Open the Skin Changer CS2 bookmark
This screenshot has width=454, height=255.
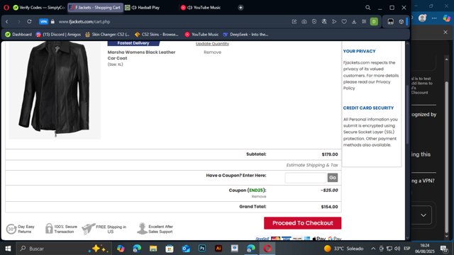(x=107, y=35)
